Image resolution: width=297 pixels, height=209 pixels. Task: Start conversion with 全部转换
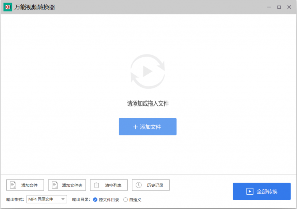click(x=262, y=191)
